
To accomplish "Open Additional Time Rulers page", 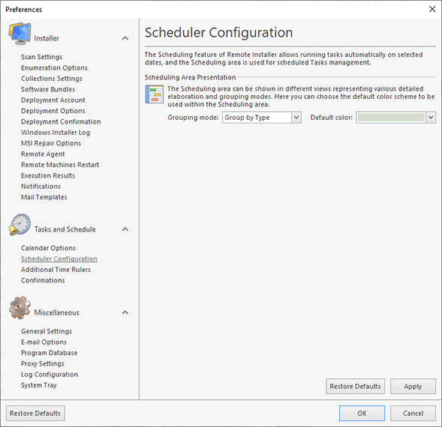I will pos(56,270).
